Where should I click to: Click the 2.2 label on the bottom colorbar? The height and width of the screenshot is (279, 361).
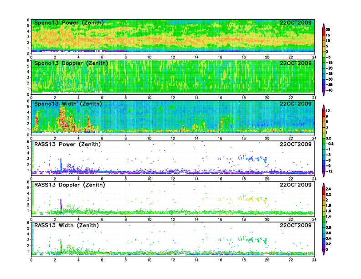[x=328, y=194]
